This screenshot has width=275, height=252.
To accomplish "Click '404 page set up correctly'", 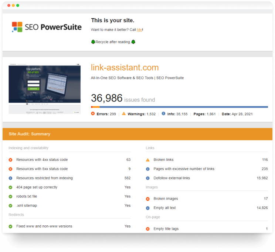I will [x=37, y=187].
